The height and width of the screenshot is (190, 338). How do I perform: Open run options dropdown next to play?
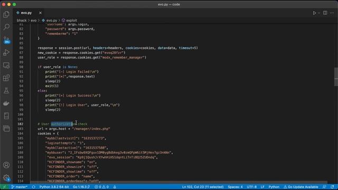pos(319,13)
